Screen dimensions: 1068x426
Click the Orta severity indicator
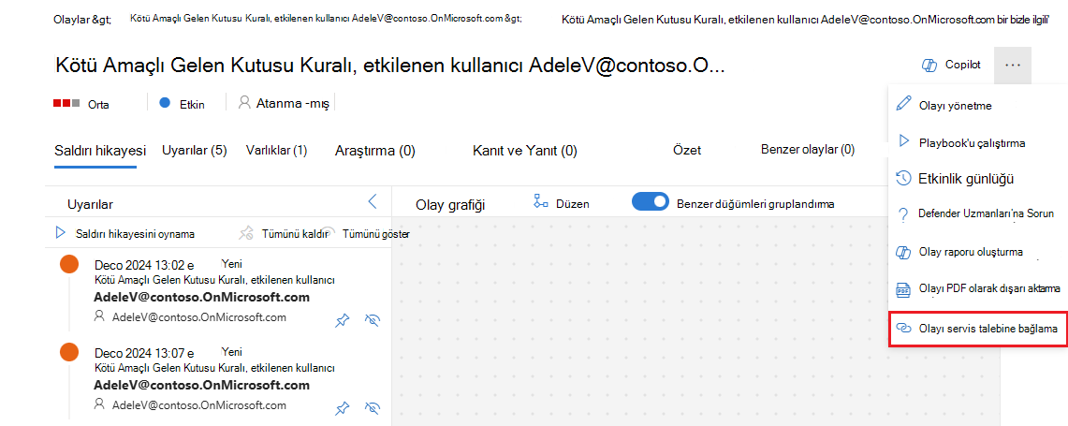[81, 104]
